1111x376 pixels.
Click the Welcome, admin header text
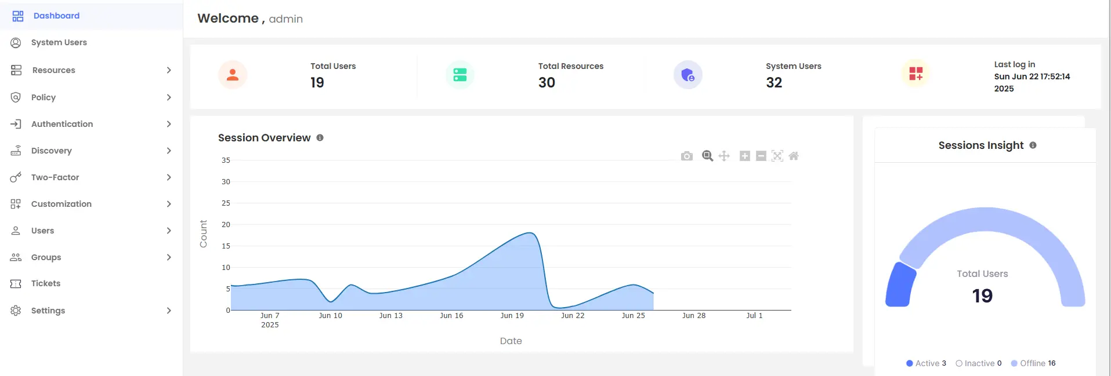(250, 19)
